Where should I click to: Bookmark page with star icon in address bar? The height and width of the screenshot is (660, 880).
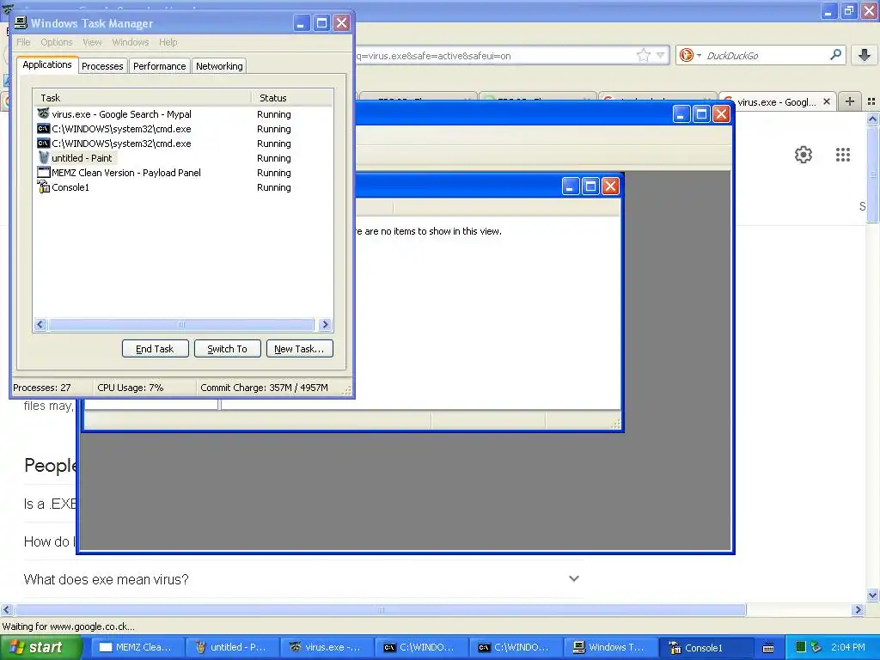point(643,55)
